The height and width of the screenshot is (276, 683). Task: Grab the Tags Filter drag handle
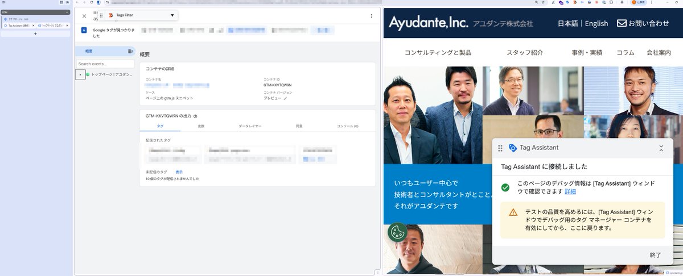point(101,15)
